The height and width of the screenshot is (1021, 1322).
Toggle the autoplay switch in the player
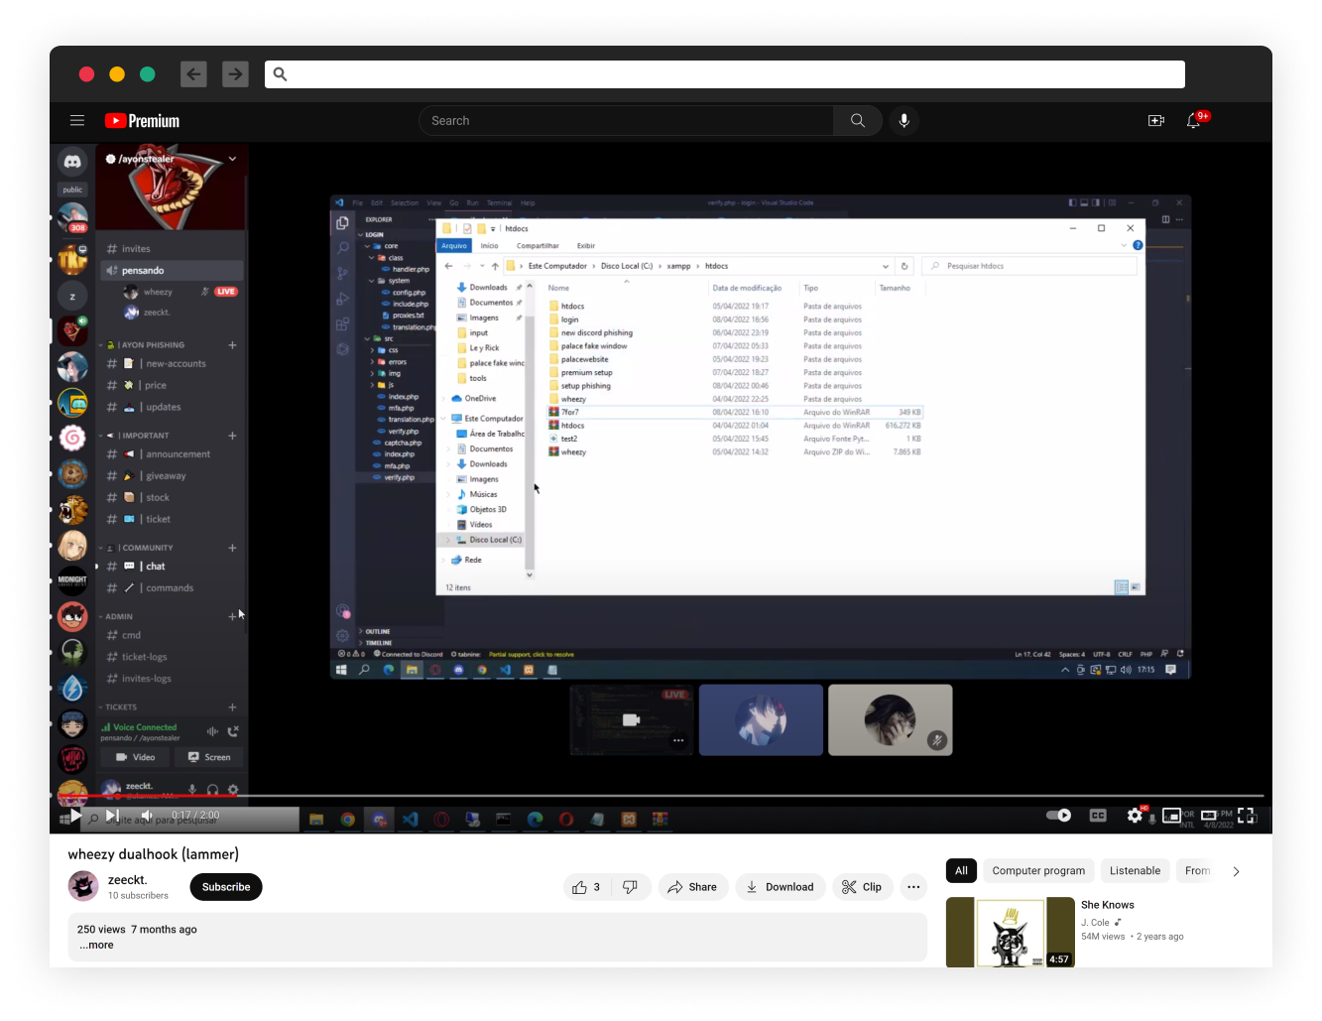(x=1058, y=816)
